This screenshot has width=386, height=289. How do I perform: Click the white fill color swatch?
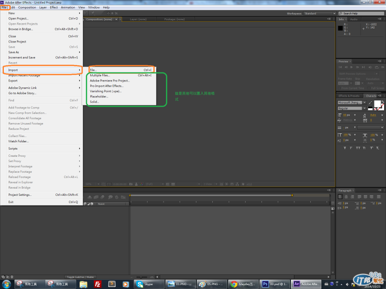pos(377,104)
